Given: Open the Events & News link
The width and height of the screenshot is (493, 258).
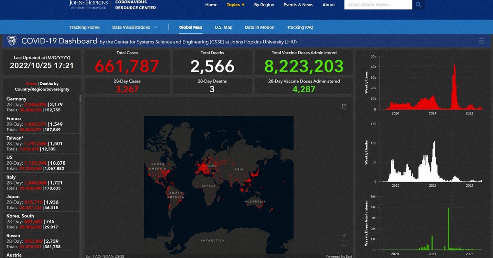Looking at the screenshot, I should coord(298,5).
